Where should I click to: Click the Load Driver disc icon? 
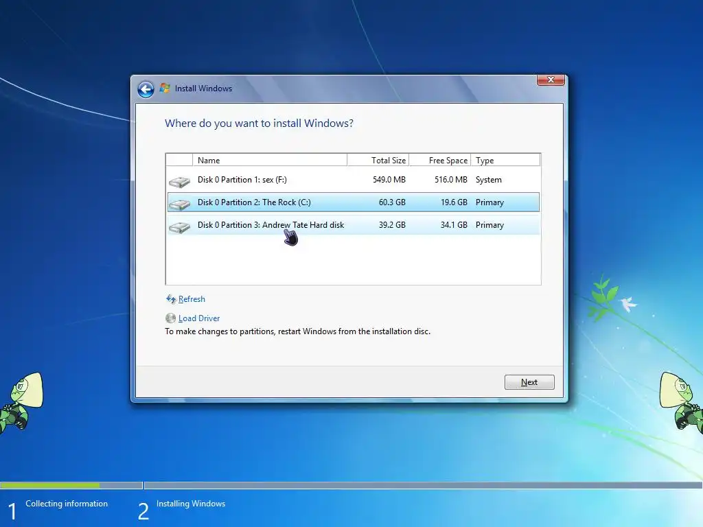(170, 318)
